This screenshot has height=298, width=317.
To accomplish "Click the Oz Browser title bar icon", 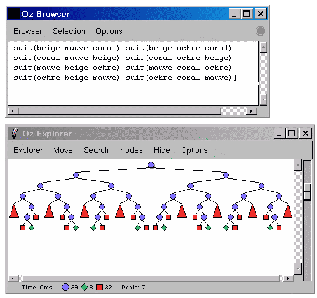I will (x=13, y=14).
